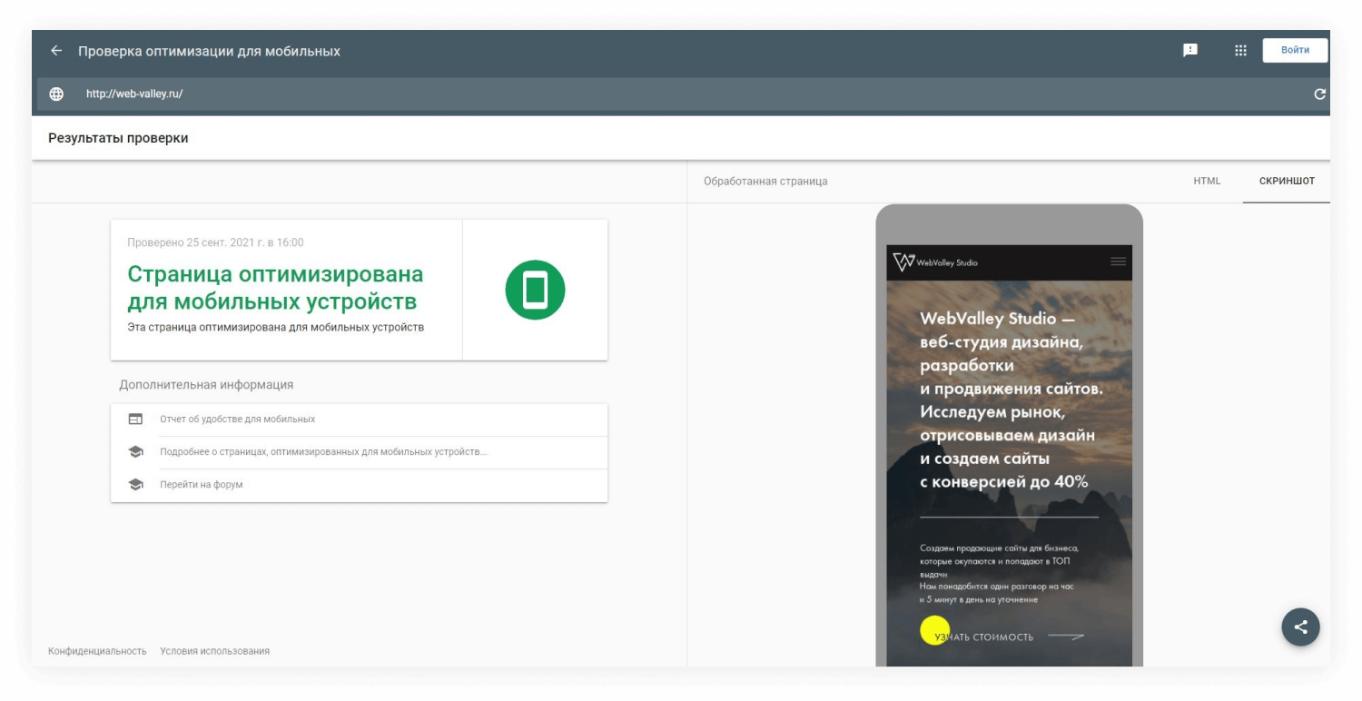Screen dimensions: 1362x701
Task: Click Проверка оптимизации для мобильных title
Action: [209, 51]
